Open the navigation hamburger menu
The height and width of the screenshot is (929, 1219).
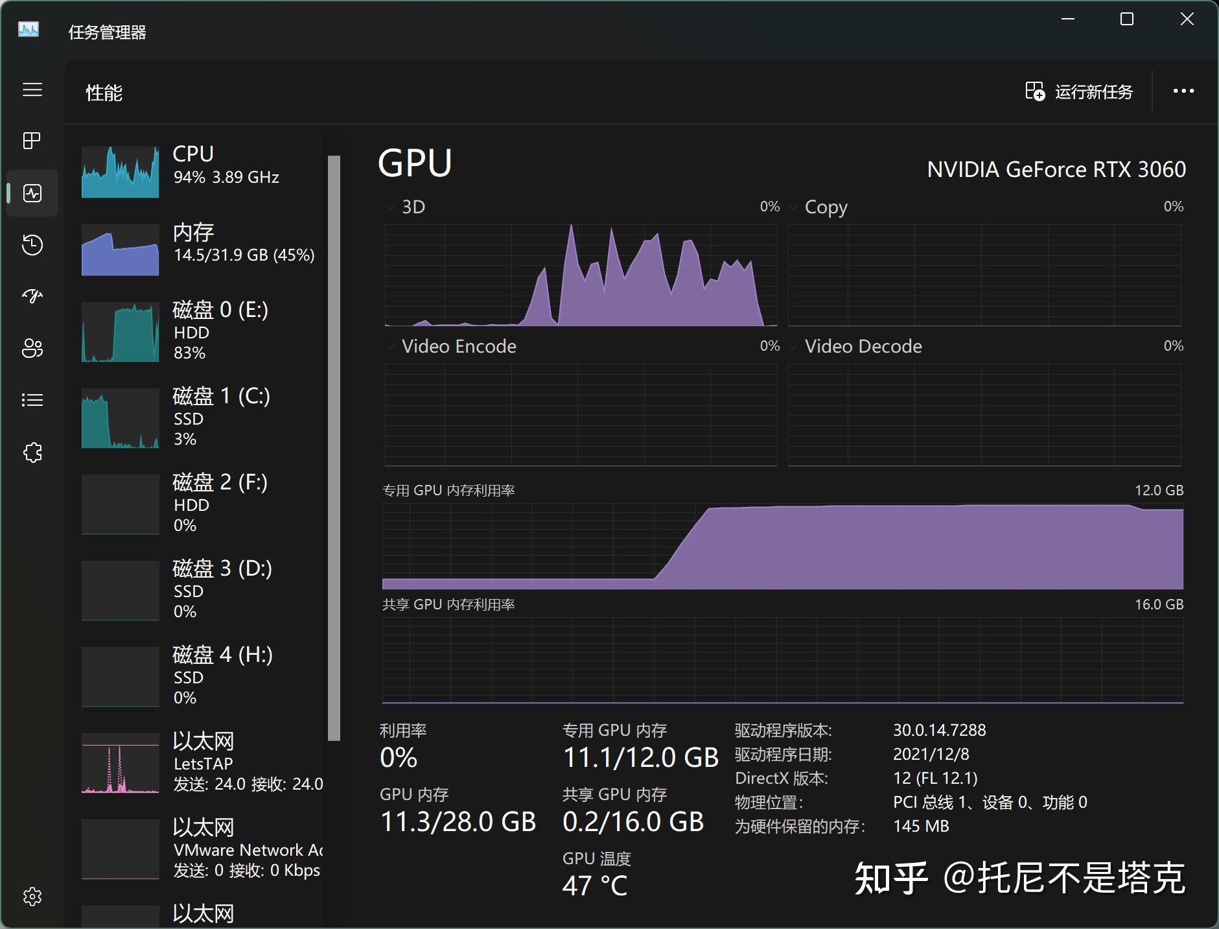pyautogui.click(x=32, y=89)
